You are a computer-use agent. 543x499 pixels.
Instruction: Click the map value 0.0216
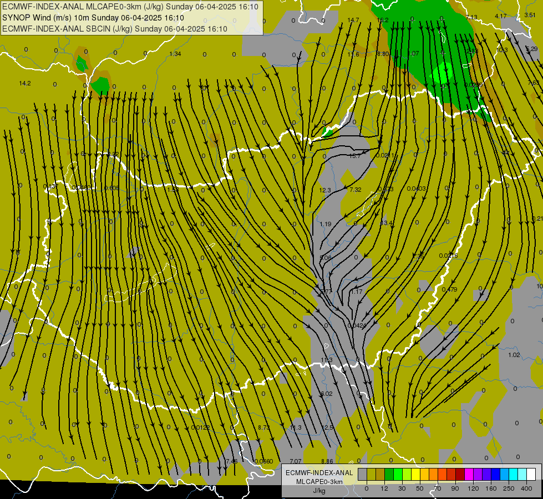(x=449, y=256)
